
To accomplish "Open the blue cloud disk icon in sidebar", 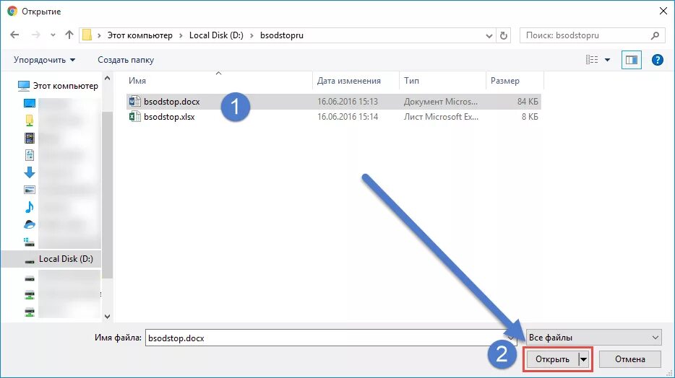I will [x=30, y=224].
